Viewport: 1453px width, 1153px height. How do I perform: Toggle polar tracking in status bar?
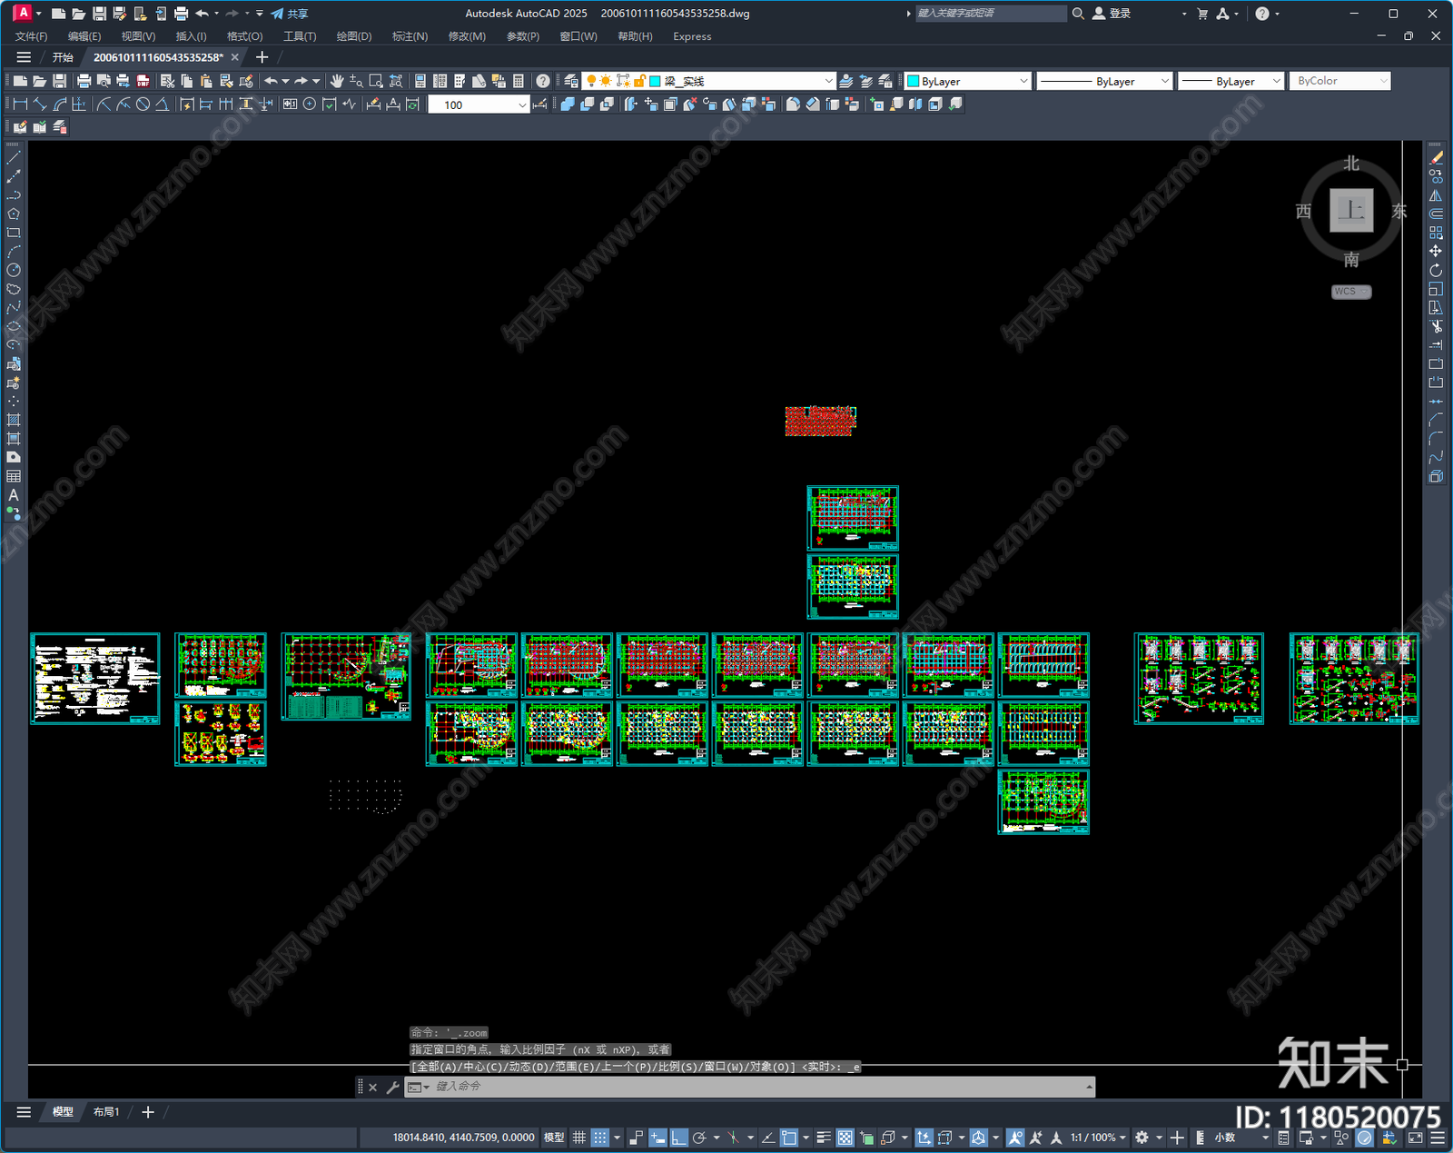(699, 1138)
